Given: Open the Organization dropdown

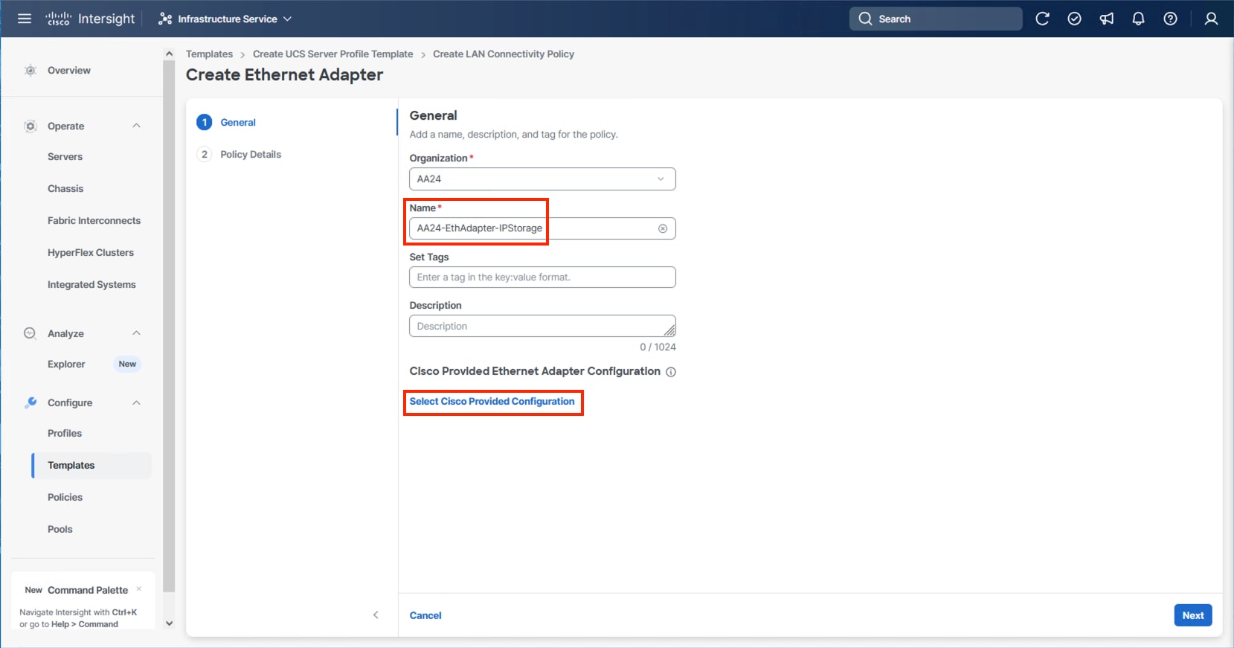Looking at the screenshot, I should pyautogui.click(x=542, y=179).
